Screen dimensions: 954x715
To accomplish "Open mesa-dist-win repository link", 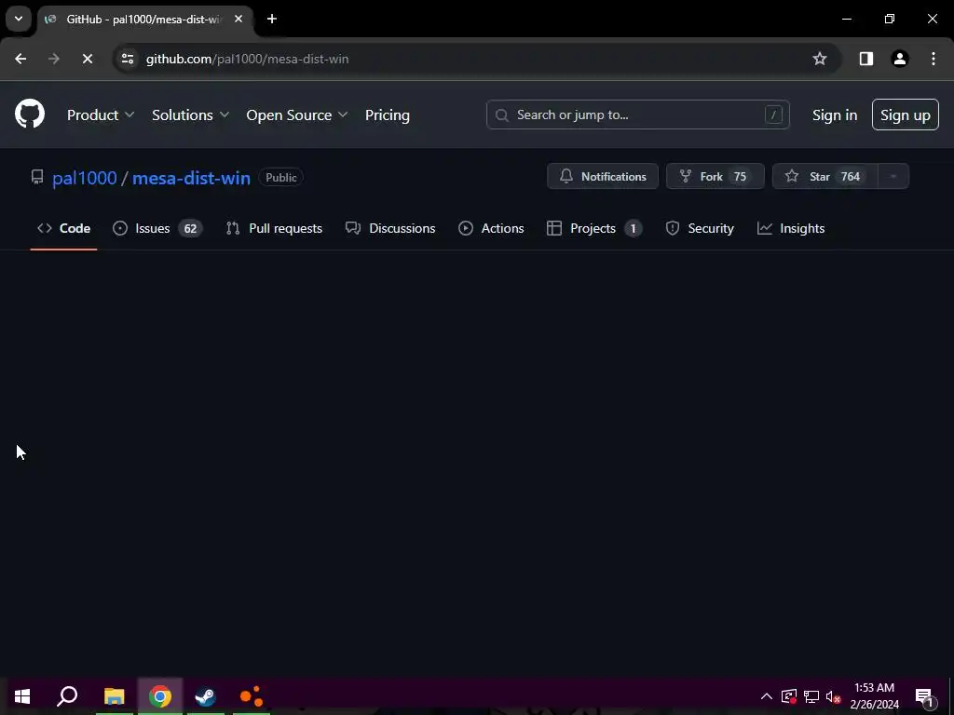I will pyautogui.click(x=191, y=178).
